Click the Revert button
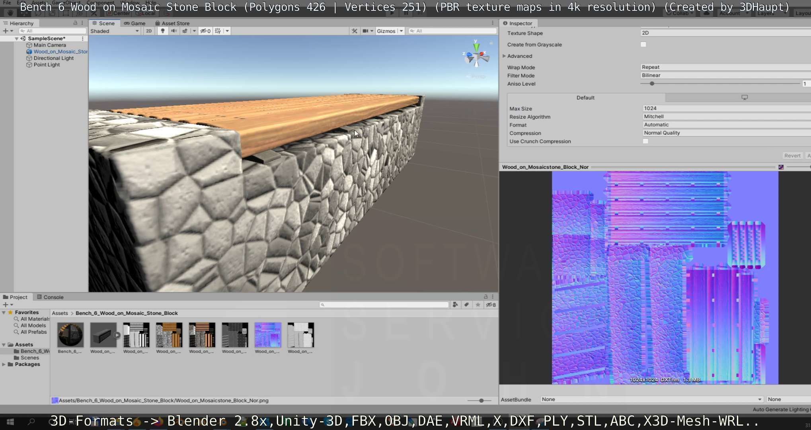This screenshot has height=430, width=811. pos(792,156)
